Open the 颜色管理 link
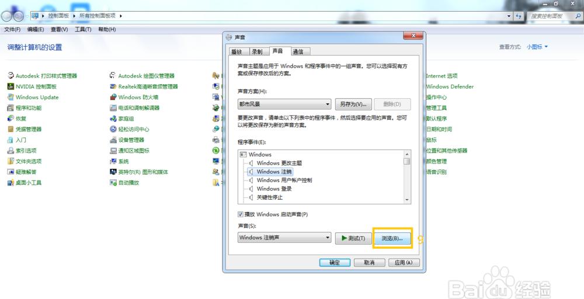584x299 pixels. point(436,161)
